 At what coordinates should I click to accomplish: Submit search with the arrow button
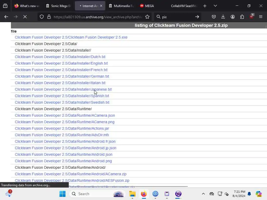tap(197, 17)
